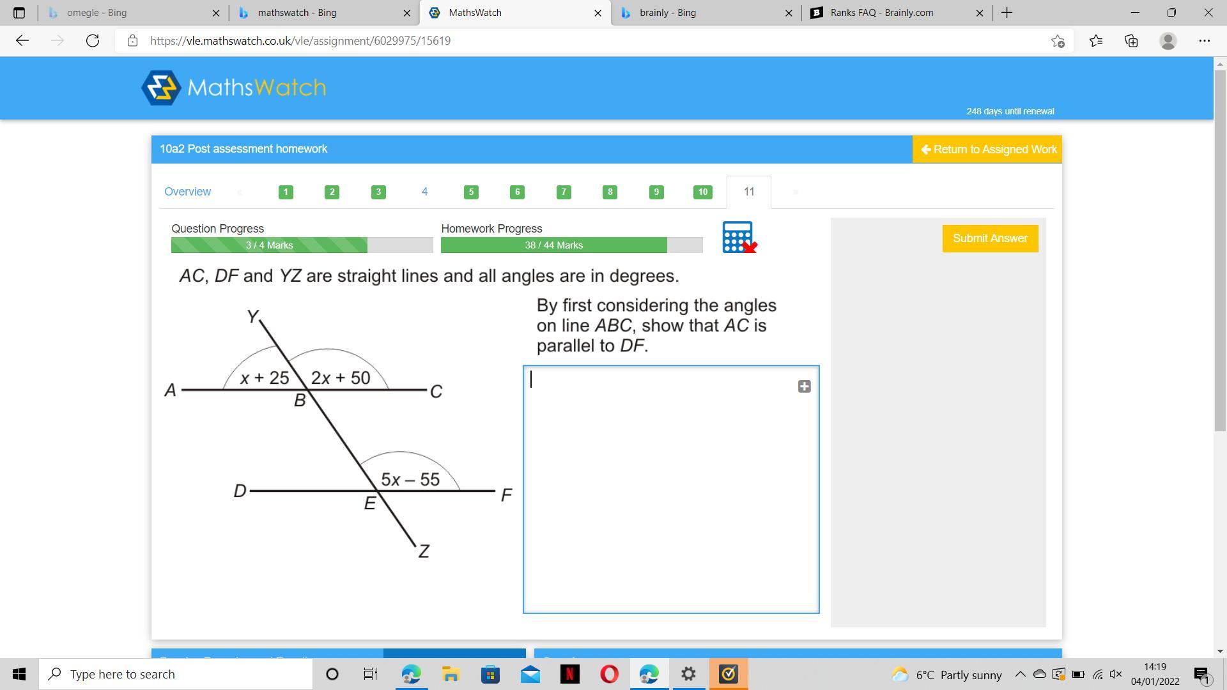Click the MathsWatch logo
This screenshot has width=1227, height=690.
234,88
